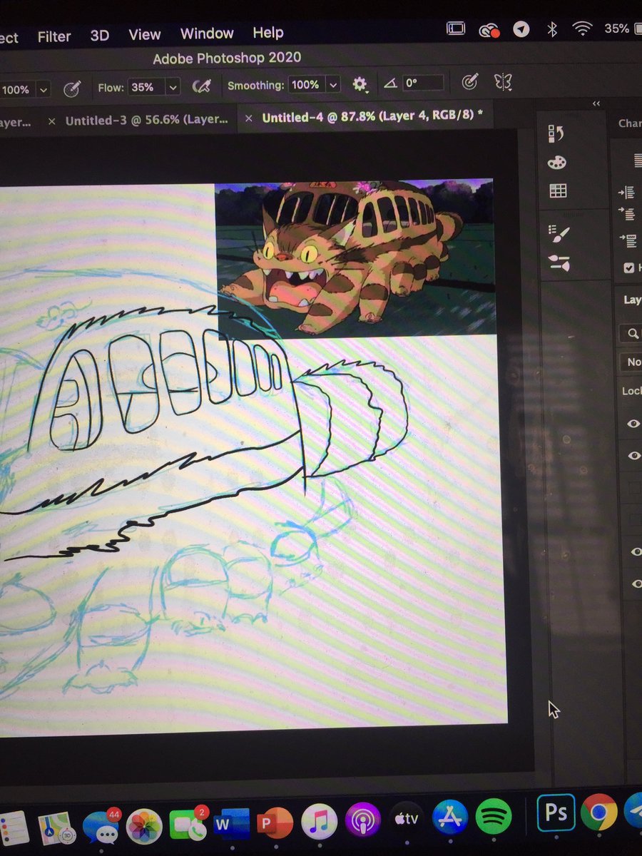Open the layer filter search dropdown

[x=633, y=332]
